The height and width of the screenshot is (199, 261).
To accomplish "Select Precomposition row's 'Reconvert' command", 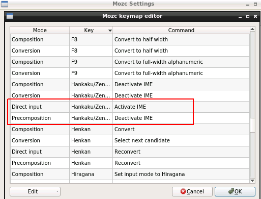I will (181, 163).
